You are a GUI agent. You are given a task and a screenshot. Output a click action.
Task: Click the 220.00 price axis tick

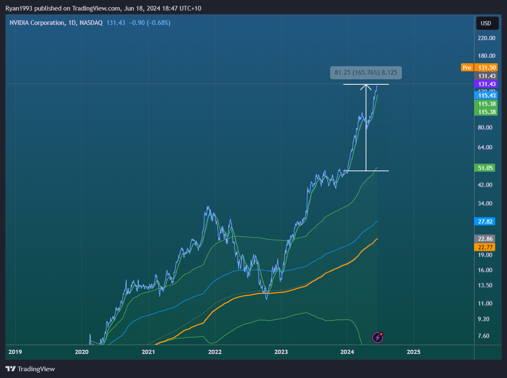(x=486, y=38)
